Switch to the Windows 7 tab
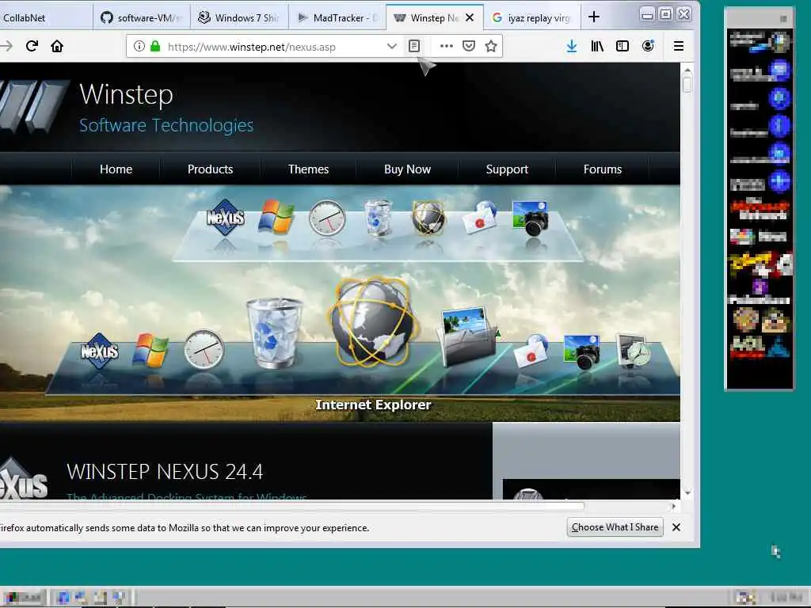Image resolution: width=811 pixels, height=608 pixels. pos(239,17)
